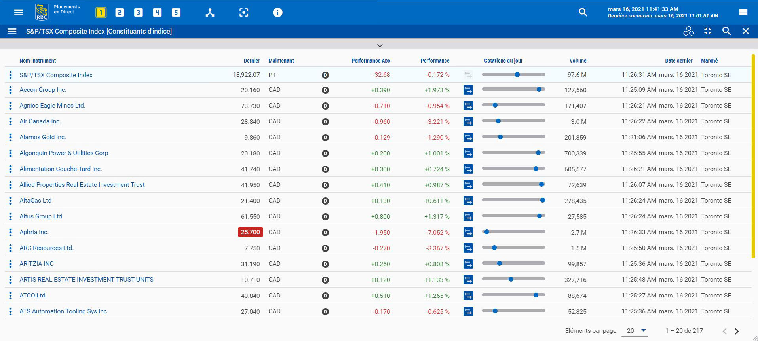Open ATS Automation Tooling Sys Inc link

point(63,311)
